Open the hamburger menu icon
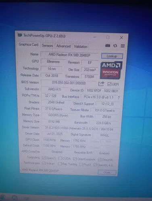 point(123,46)
